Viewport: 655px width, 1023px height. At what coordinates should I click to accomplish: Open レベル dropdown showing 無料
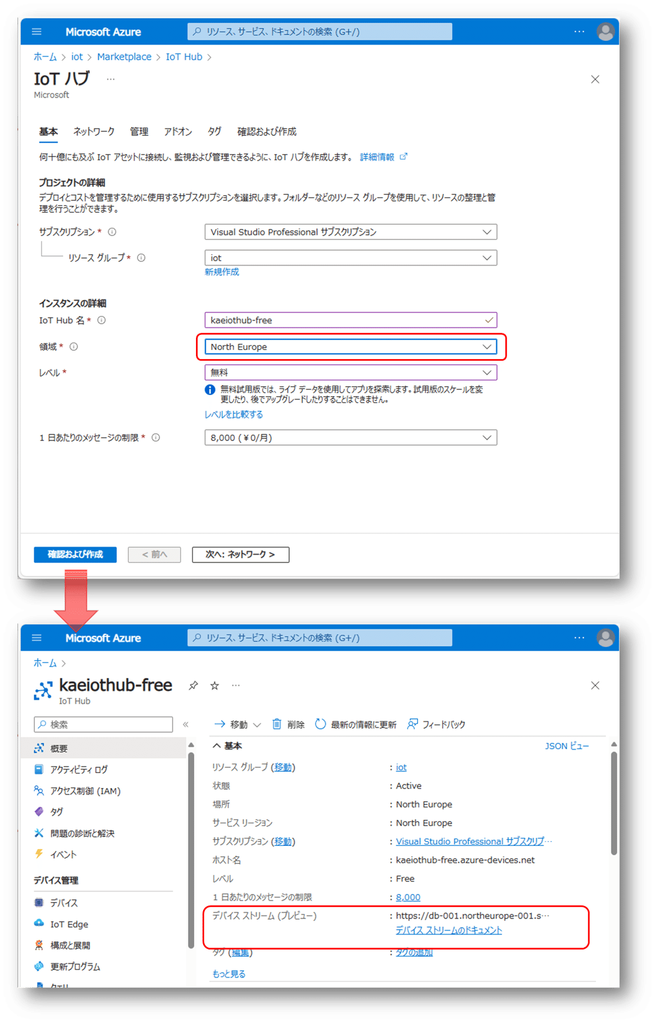pyautogui.click(x=350, y=372)
